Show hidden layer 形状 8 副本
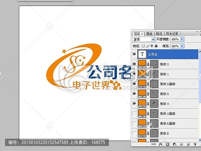This screenshot has width=201, height=151. (134, 123)
